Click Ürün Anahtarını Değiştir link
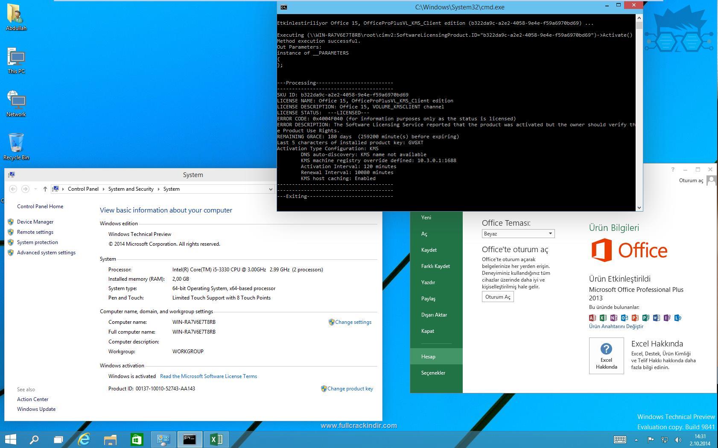 (616, 326)
